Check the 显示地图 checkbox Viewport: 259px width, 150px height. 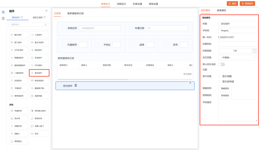click(x=220, y=76)
